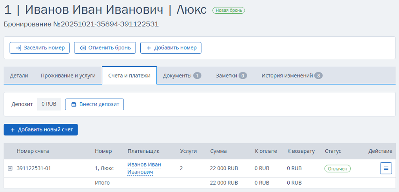Open the invoice action hamburger menu

[386, 168]
